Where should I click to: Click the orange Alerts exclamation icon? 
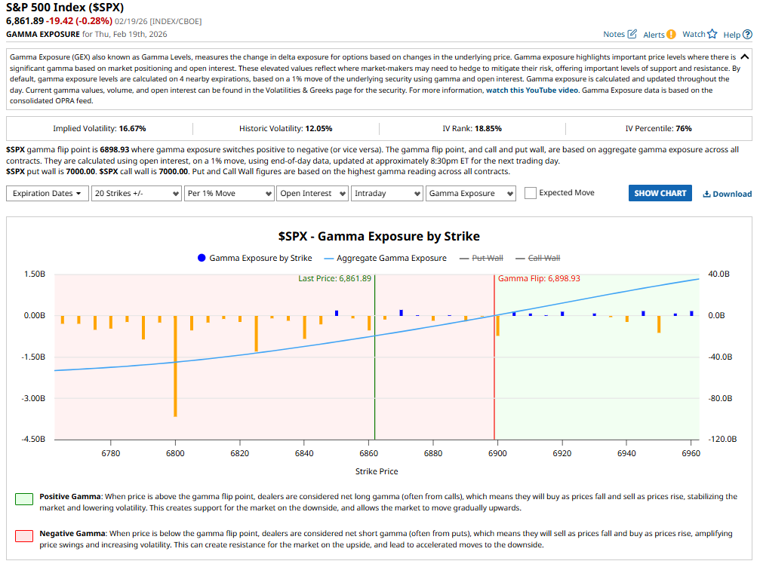(x=671, y=34)
